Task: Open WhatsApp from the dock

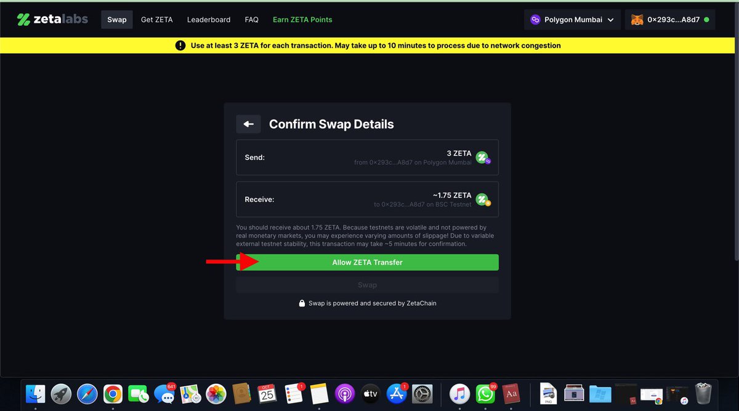Action: pos(485,393)
